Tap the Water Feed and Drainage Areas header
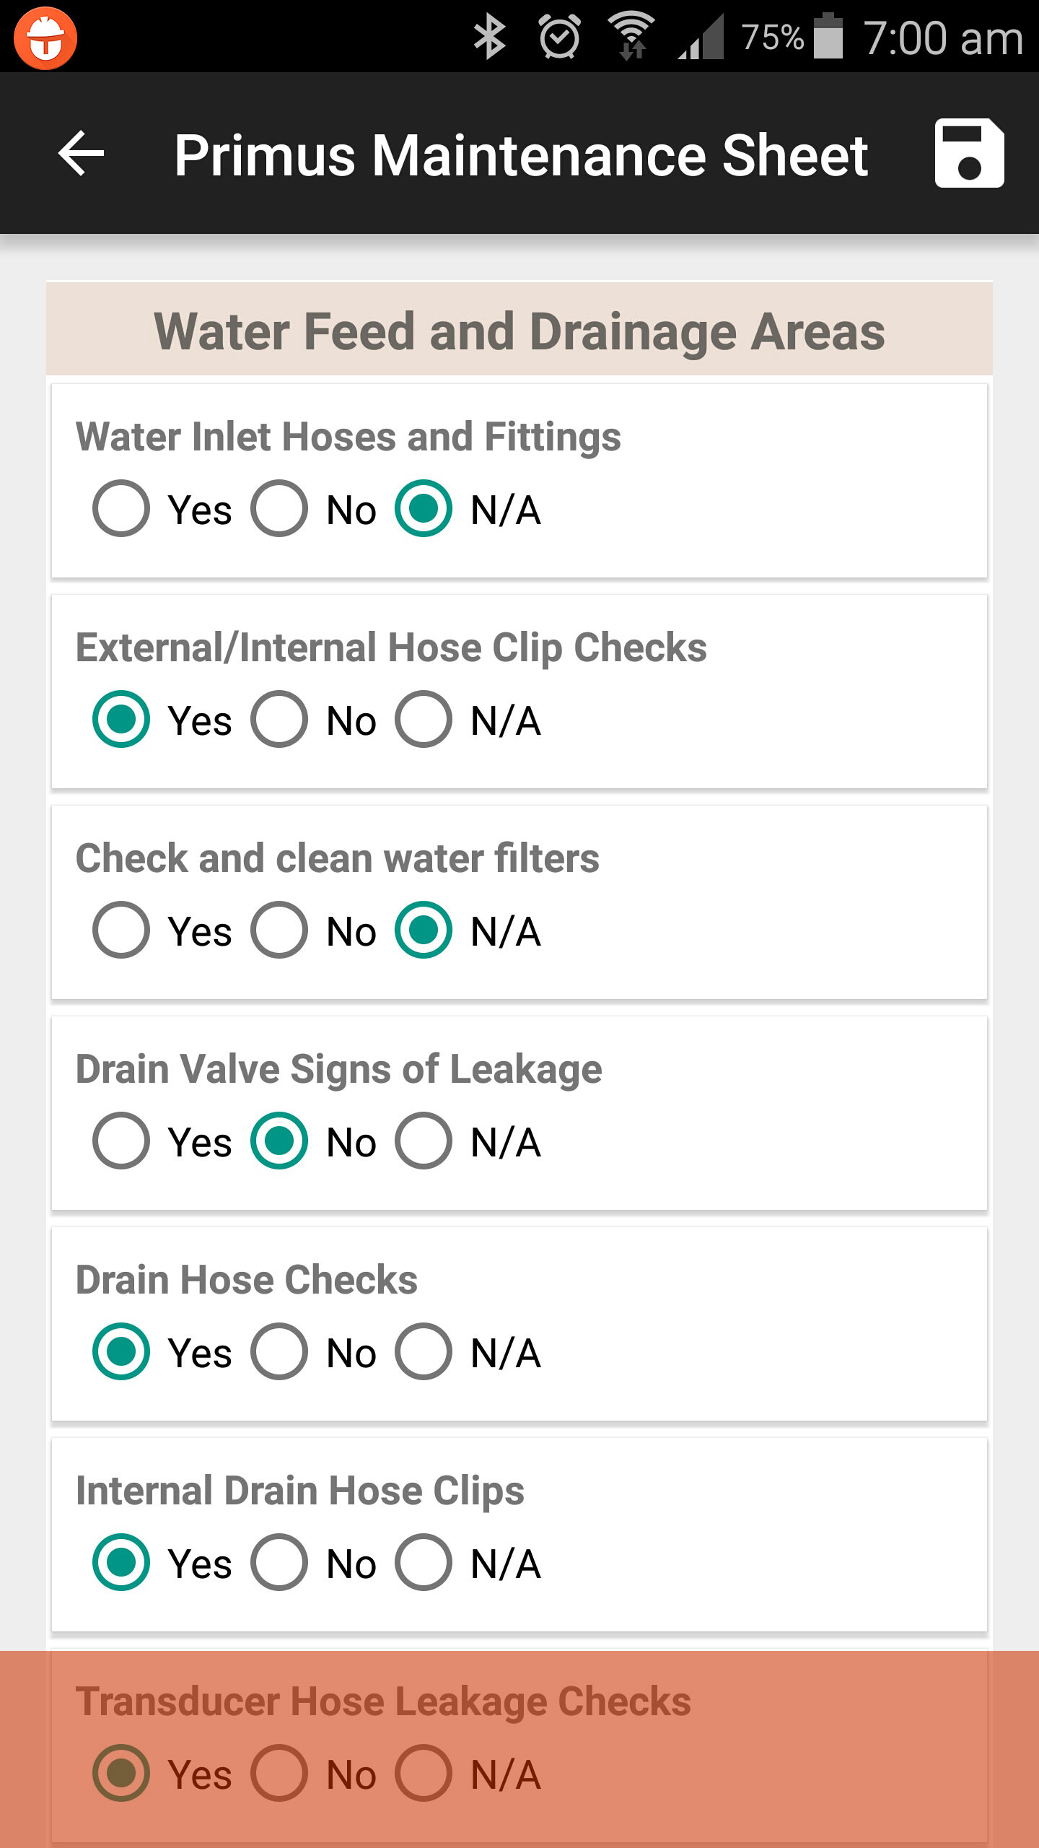This screenshot has width=1039, height=1848. 519,331
